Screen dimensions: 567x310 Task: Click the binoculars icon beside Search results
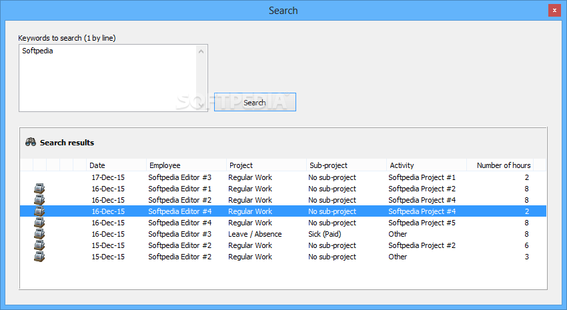tap(31, 143)
